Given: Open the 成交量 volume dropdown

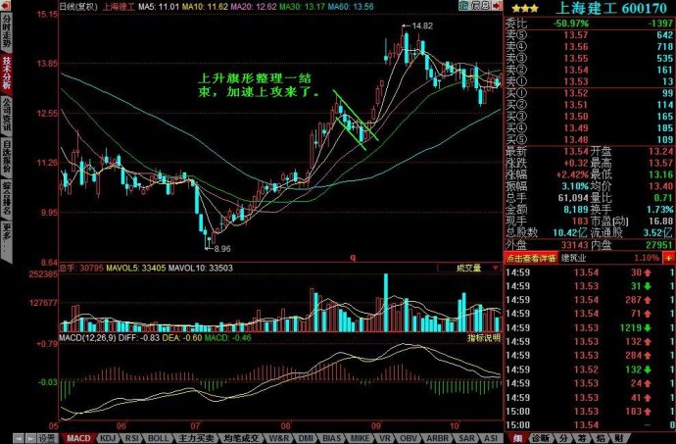Looking at the screenshot, I should point(469,268).
